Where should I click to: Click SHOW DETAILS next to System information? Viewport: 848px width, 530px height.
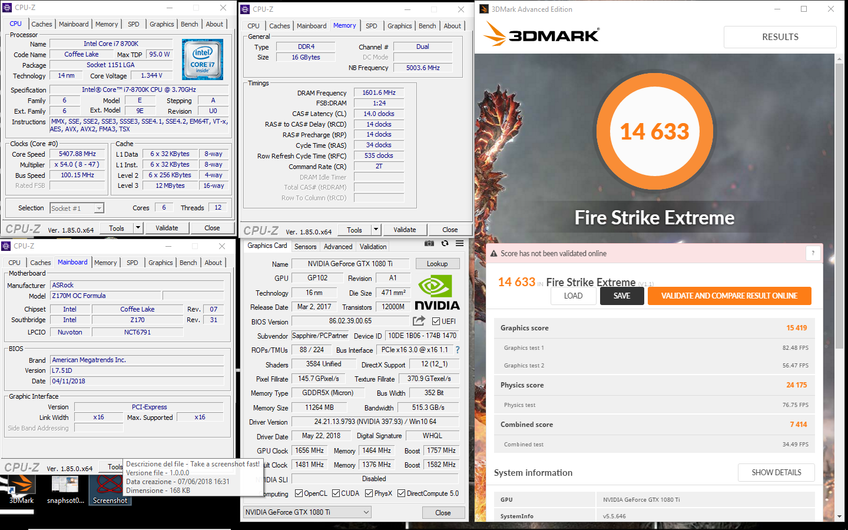tap(776, 472)
